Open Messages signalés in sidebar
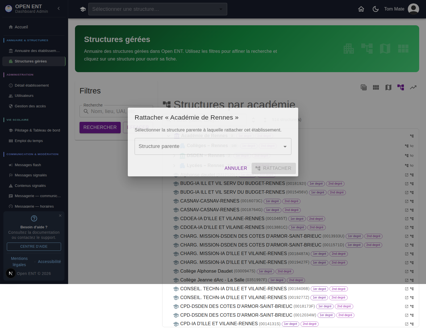Screen dimensions: 426x334 34,175
